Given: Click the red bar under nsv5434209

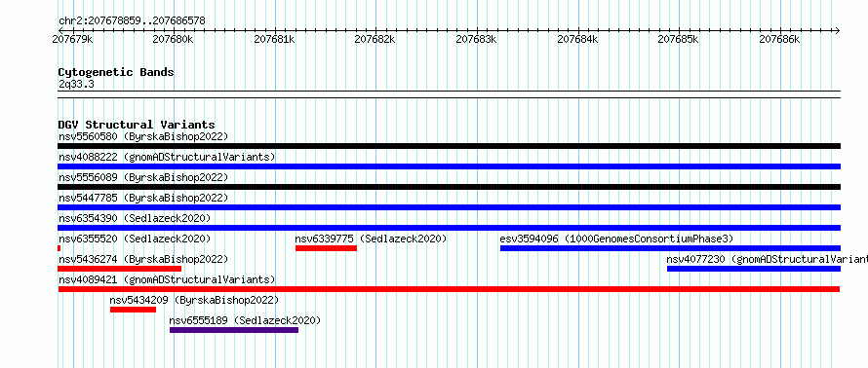Looking at the screenshot, I should coord(134,310).
